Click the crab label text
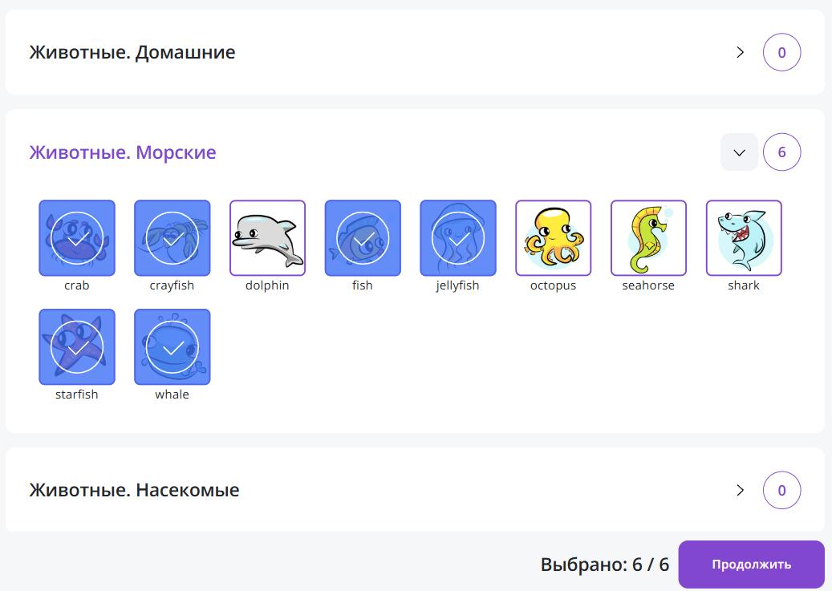The width and height of the screenshot is (832, 591). pos(77,285)
